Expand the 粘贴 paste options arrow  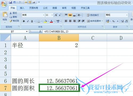5,23
